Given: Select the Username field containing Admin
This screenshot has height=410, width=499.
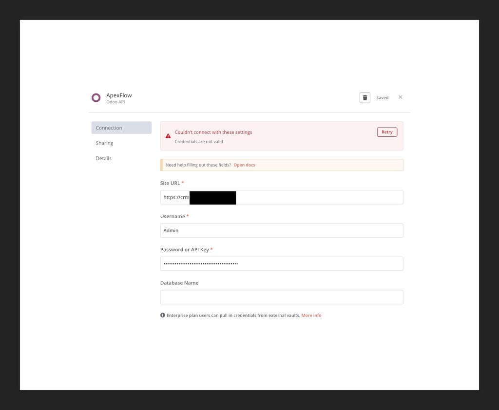Looking at the screenshot, I should [x=282, y=230].
